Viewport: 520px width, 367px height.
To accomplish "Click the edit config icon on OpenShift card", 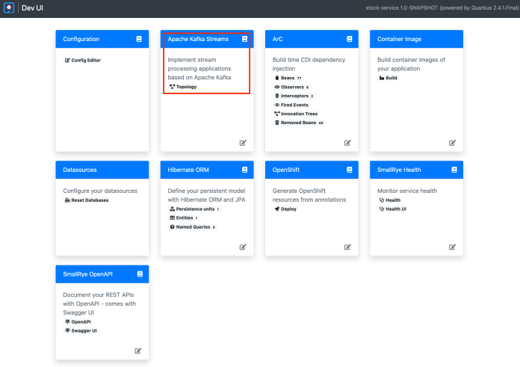I will (347, 247).
